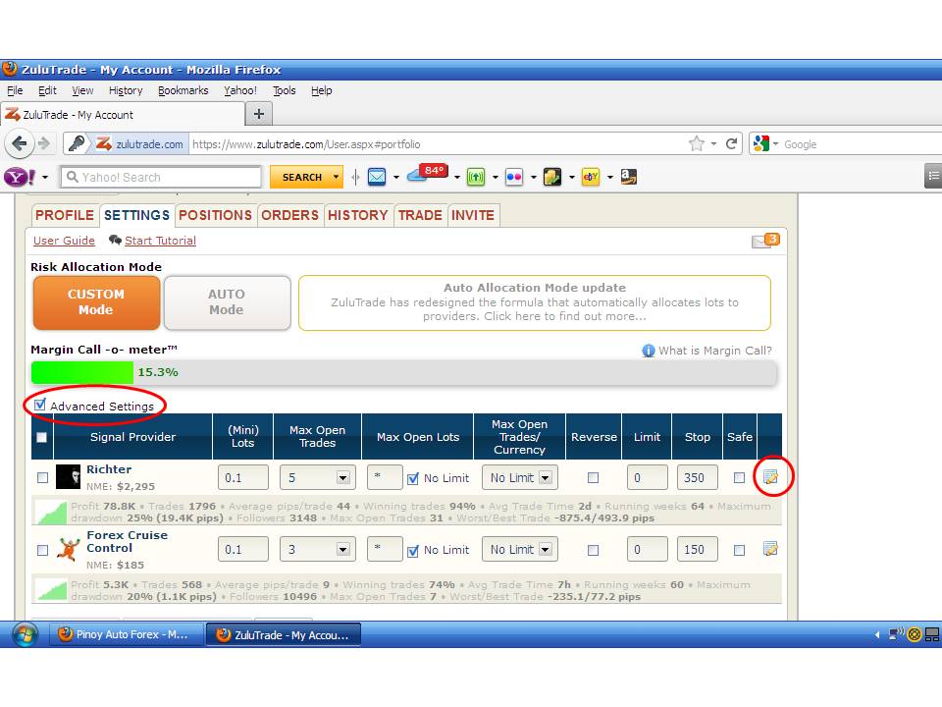The height and width of the screenshot is (707, 942).
Task: Open the Bookmarks menu
Action: [x=183, y=90]
